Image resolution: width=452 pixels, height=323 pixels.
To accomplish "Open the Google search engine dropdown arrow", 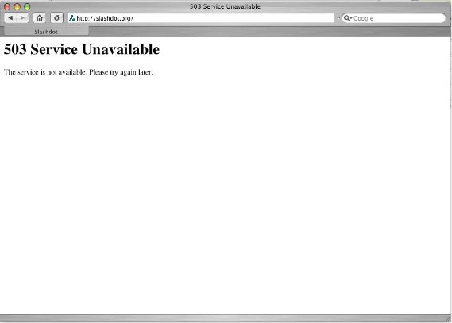I will click(351, 18).
